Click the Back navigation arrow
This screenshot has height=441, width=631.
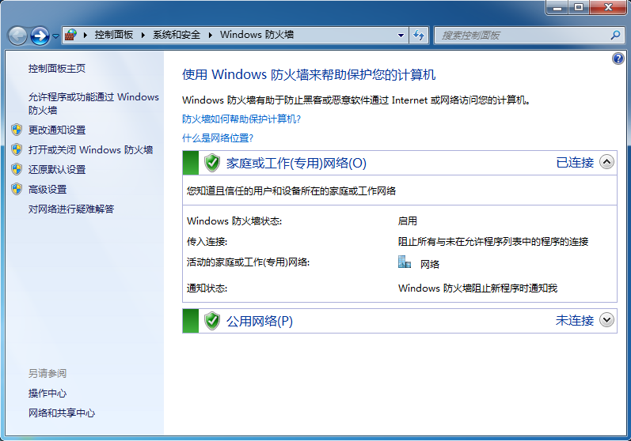[17, 36]
